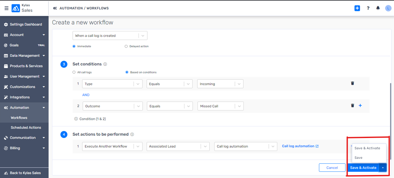
Task: Click the hamburger menu icon
Action: pos(6,8)
